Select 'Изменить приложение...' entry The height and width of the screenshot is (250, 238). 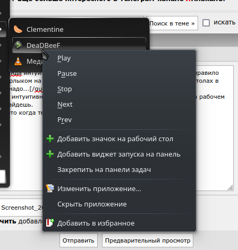pos(119,189)
